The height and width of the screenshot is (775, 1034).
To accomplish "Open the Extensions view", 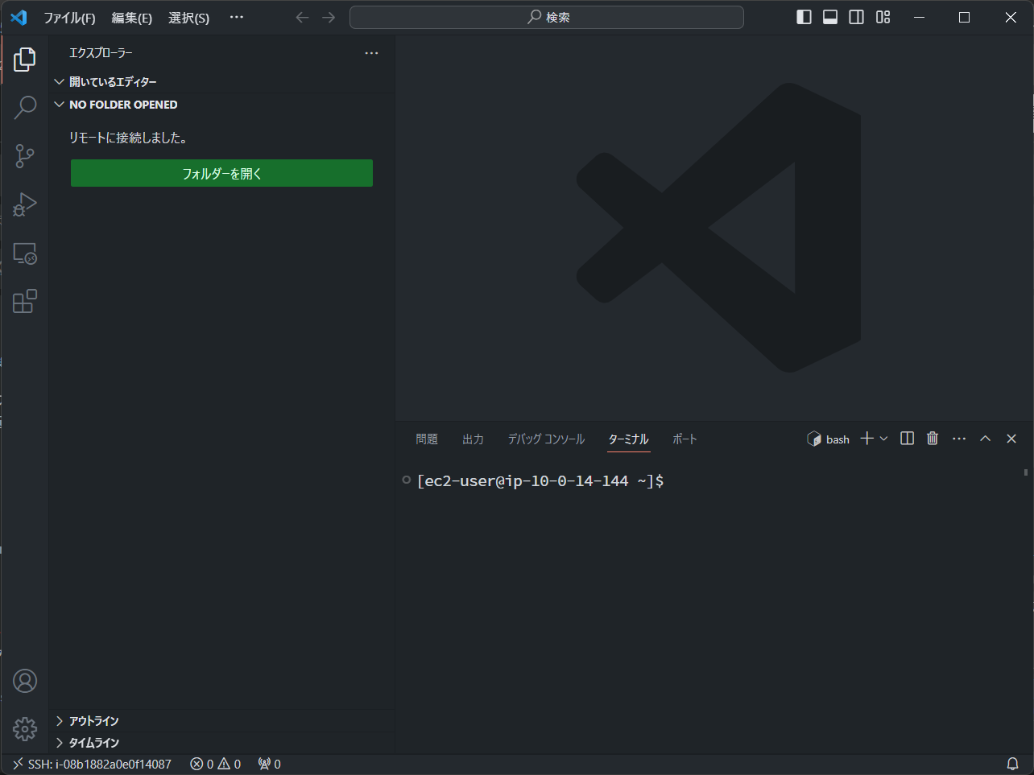I will pos(25,301).
